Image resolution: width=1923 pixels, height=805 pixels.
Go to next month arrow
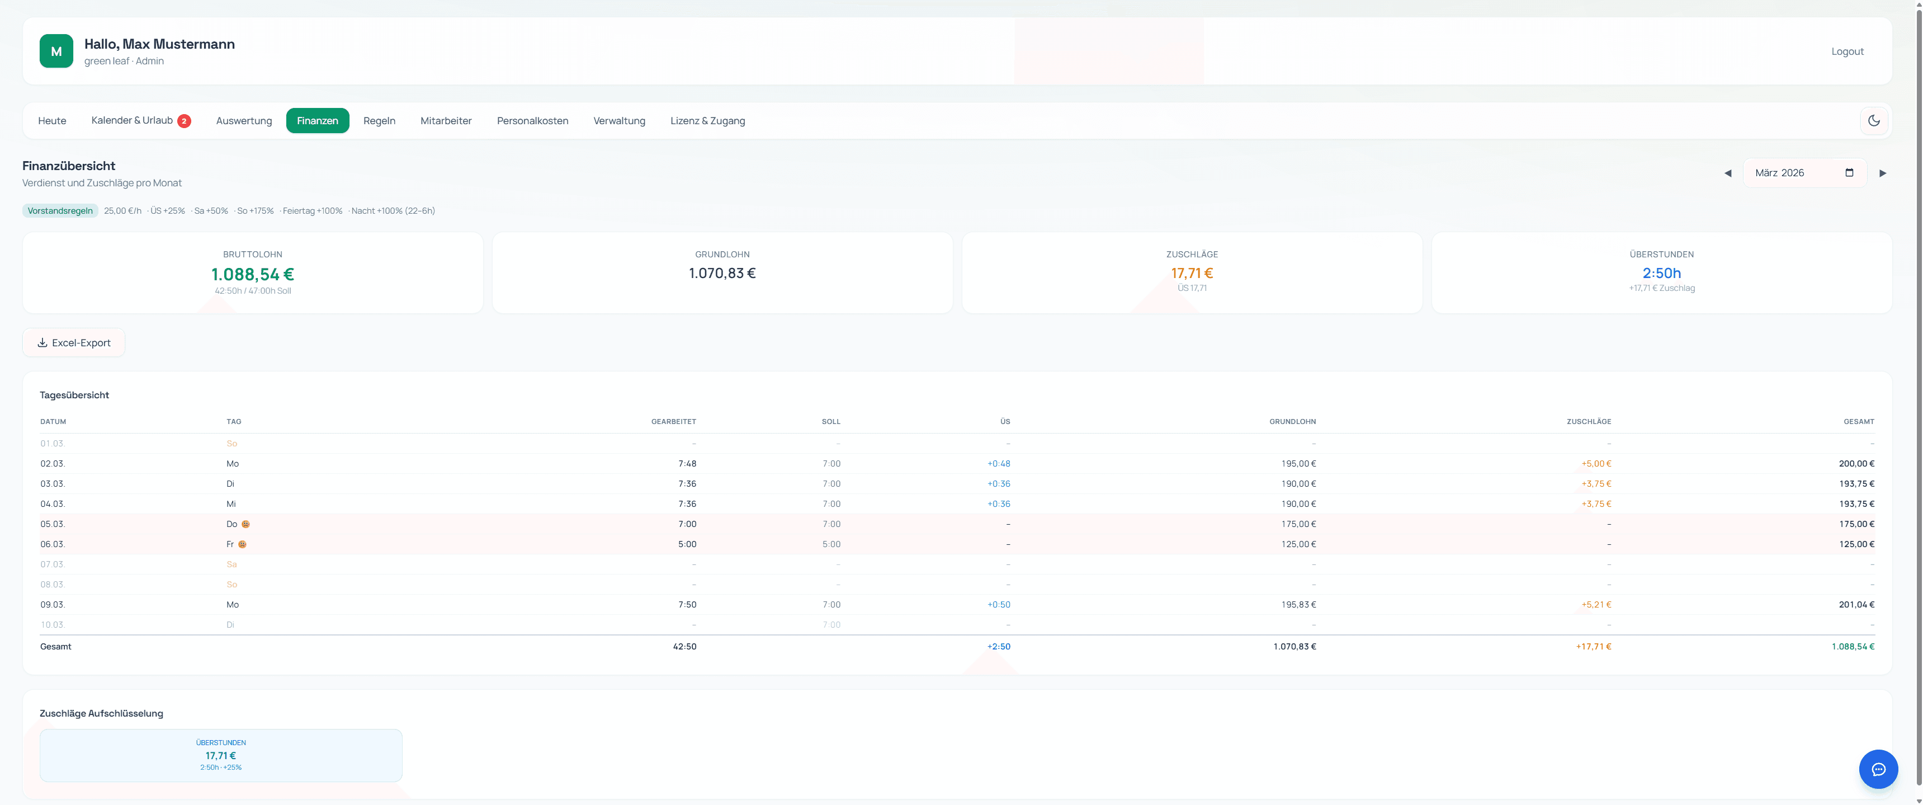1882,173
